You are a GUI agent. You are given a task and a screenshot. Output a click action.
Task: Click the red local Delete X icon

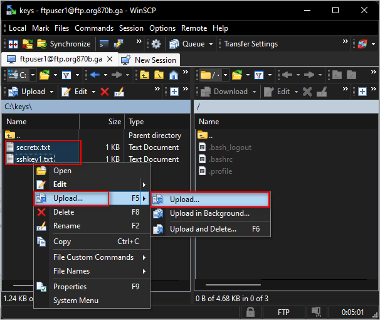pyautogui.click(x=105, y=92)
